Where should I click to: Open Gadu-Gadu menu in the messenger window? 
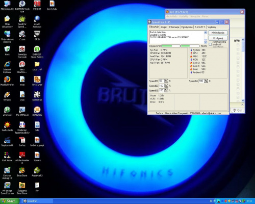pyautogui.click(x=172, y=16)
